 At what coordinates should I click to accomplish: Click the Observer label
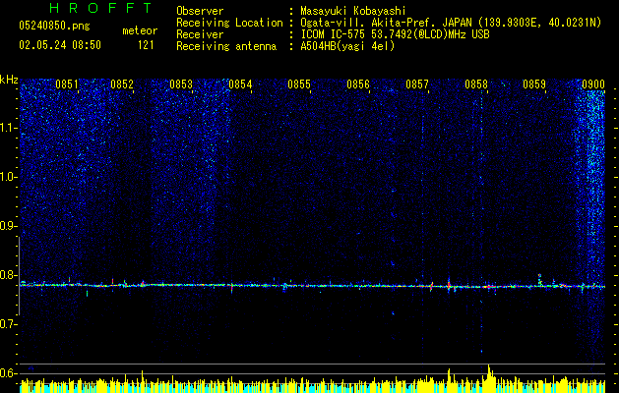pyautogui.click(x=200, y=11)
